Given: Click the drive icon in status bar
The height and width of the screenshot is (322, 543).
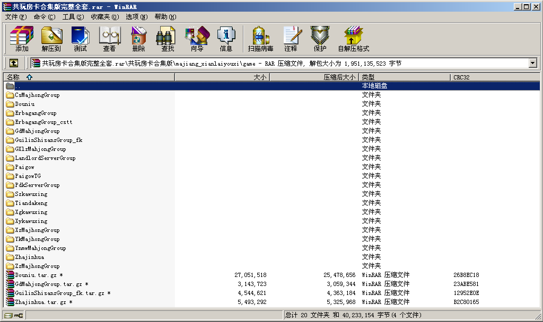Looking at the screenshot, I should [x=8, y=316].
